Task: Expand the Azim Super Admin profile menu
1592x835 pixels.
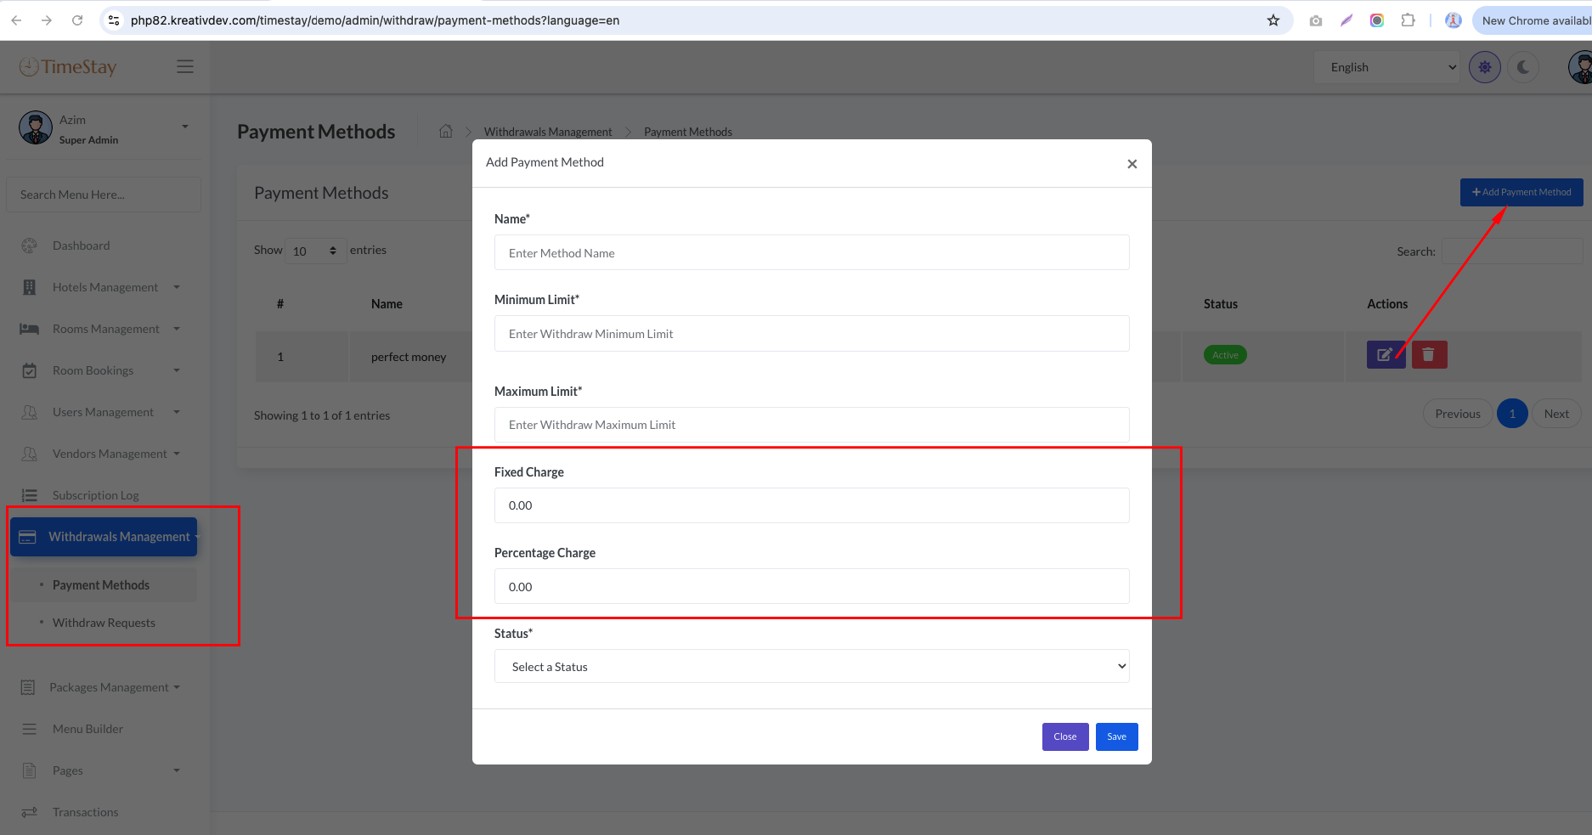Action: click(185, 127)
